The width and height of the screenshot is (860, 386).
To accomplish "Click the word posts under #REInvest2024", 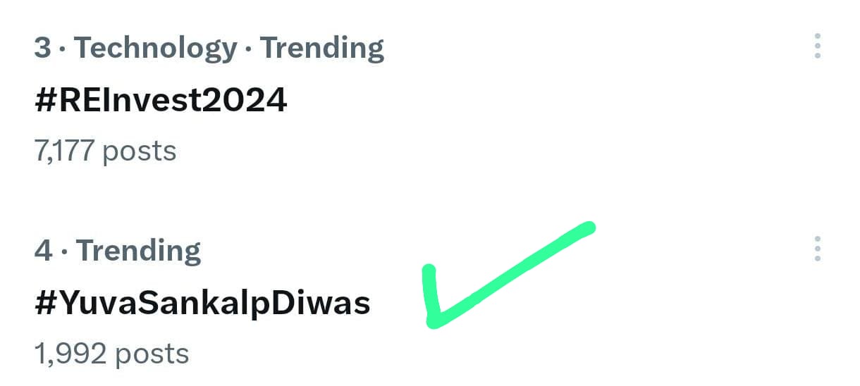I will (x=140, y=150).
